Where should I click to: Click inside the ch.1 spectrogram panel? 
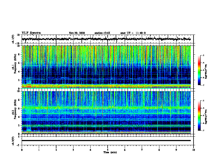click(106, 67)
